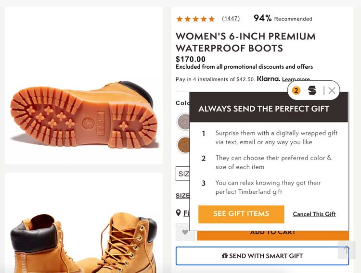Image resolution: width=361 pixels, height=273 pixels.
Task: Click the Smart Gift logo icon
Action: click(312, 90)
